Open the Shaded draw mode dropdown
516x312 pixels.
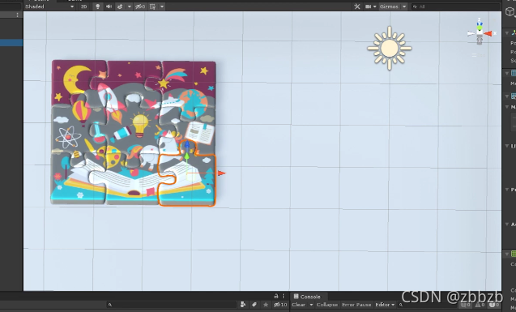tap(49, 6)
